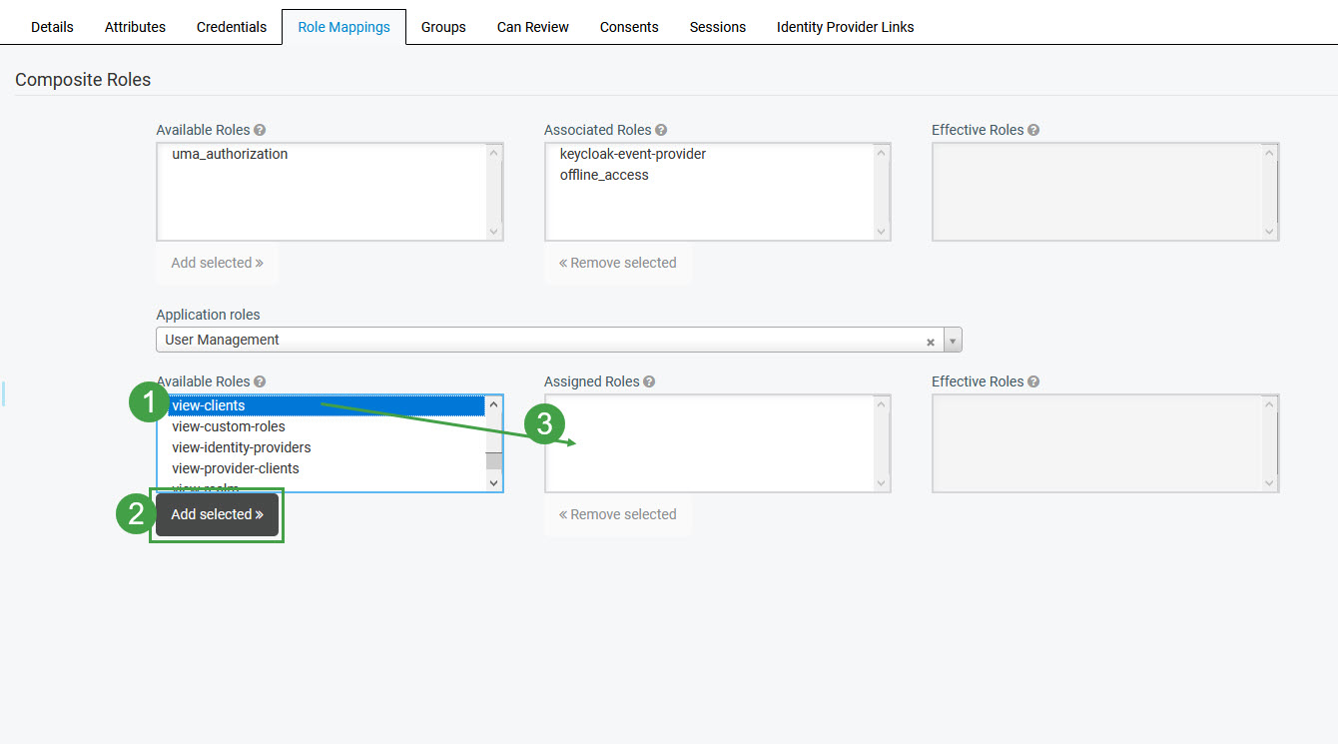Select offline_access in Associated Roles
1338x744 pixels.
[604, 175]
